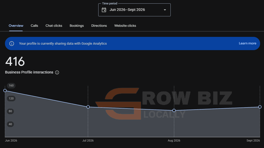This screenshot has width=264, height=148.
Task: Click info icon next to Business Profile interactions
Action: click(x=57, y=72)
